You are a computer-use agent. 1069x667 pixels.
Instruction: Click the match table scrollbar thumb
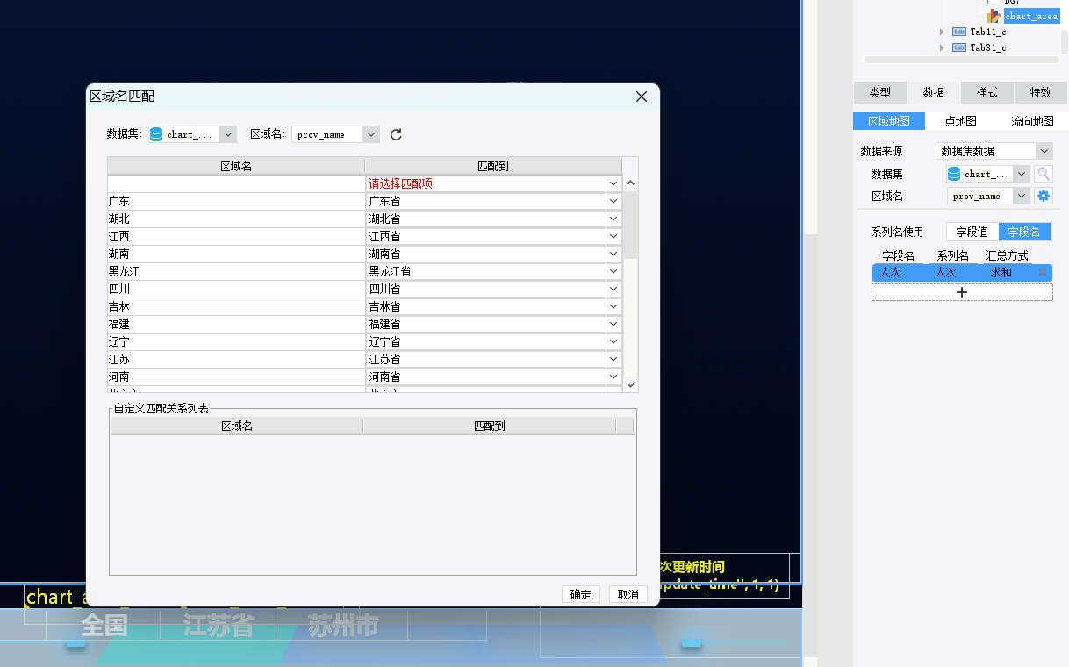tap(630, 226)
